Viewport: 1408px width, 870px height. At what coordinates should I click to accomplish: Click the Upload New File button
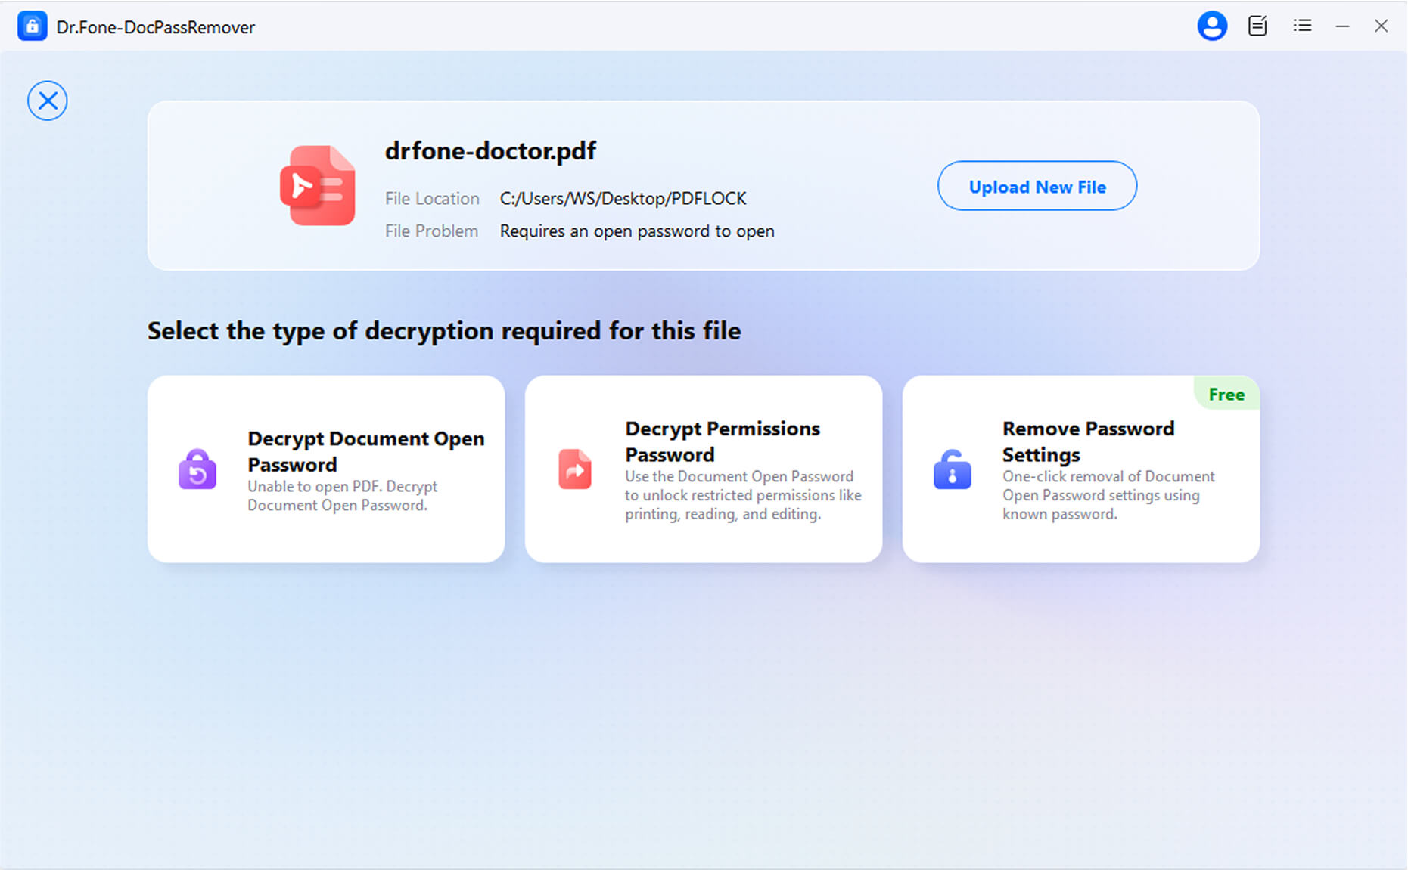click(1037, 186)
